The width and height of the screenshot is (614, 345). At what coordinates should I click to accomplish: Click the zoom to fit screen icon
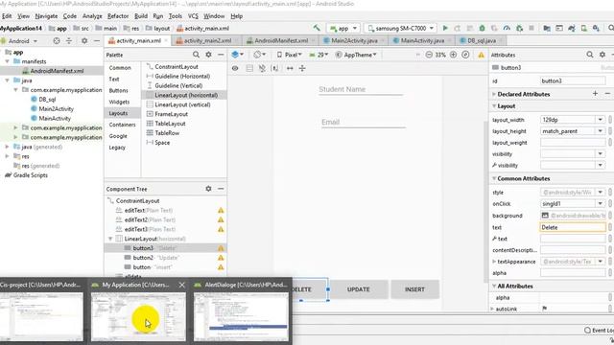pyautogui.click(x=465, y=55)
